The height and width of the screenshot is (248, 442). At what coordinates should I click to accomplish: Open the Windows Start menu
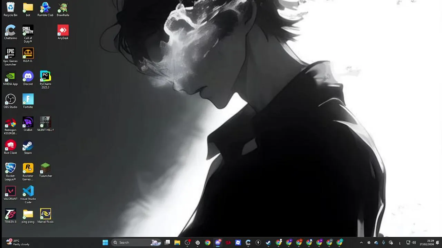pyautogui.click(x=105, y=242)
